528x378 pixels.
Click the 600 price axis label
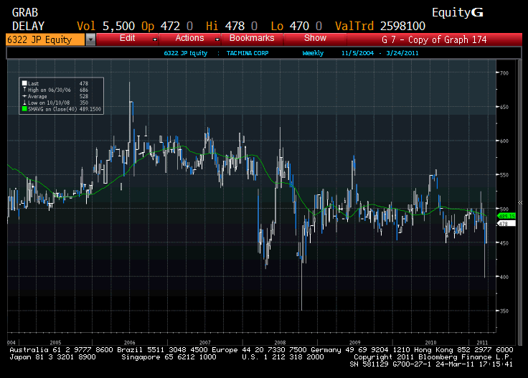click(504, 141)
